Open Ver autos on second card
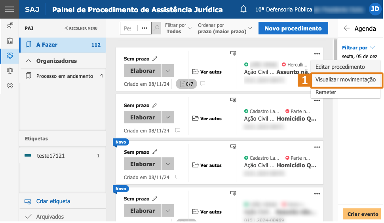Screen dimensions: 384x223 tap(207, 119)
